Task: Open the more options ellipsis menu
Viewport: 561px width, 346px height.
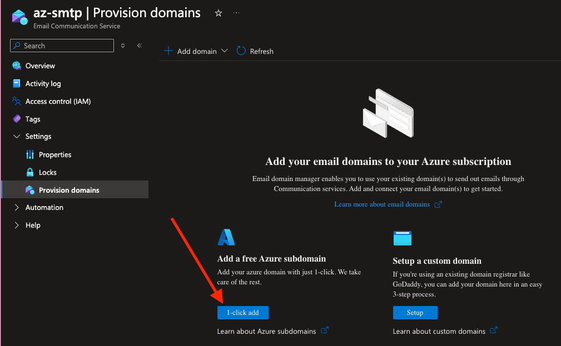Action: [x=236, y=12]
